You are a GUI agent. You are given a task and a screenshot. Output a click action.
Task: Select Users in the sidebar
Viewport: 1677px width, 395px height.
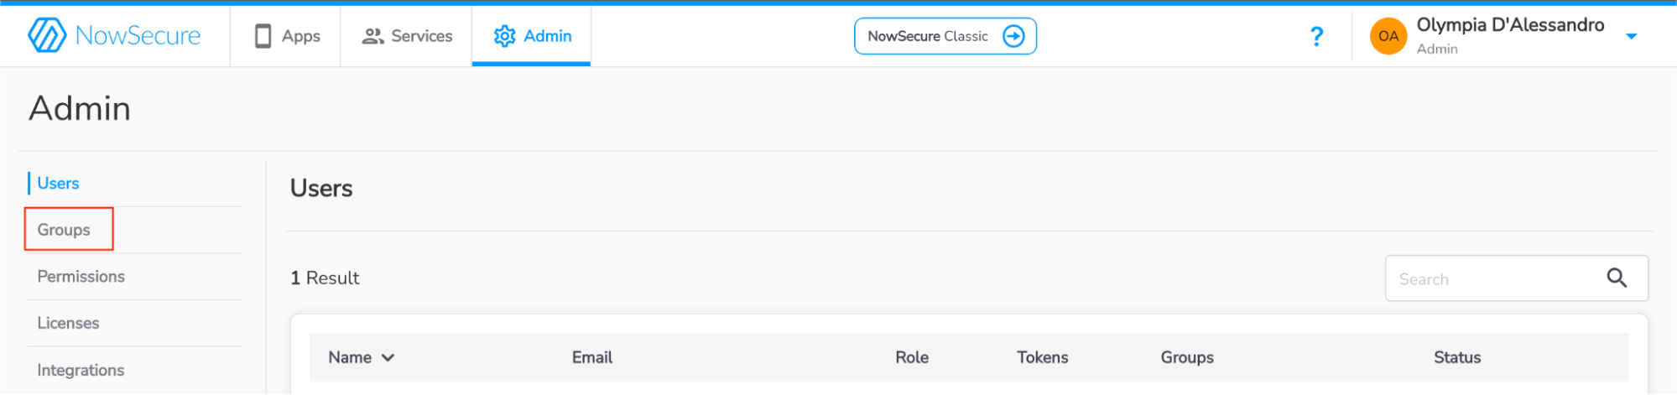click(x=58, y=184)
